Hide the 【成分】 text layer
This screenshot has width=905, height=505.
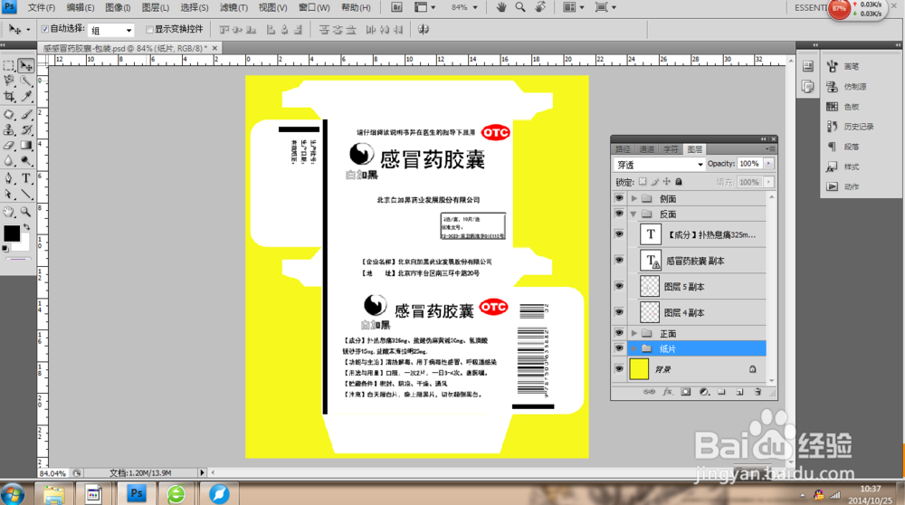click(x=619, y=234)
